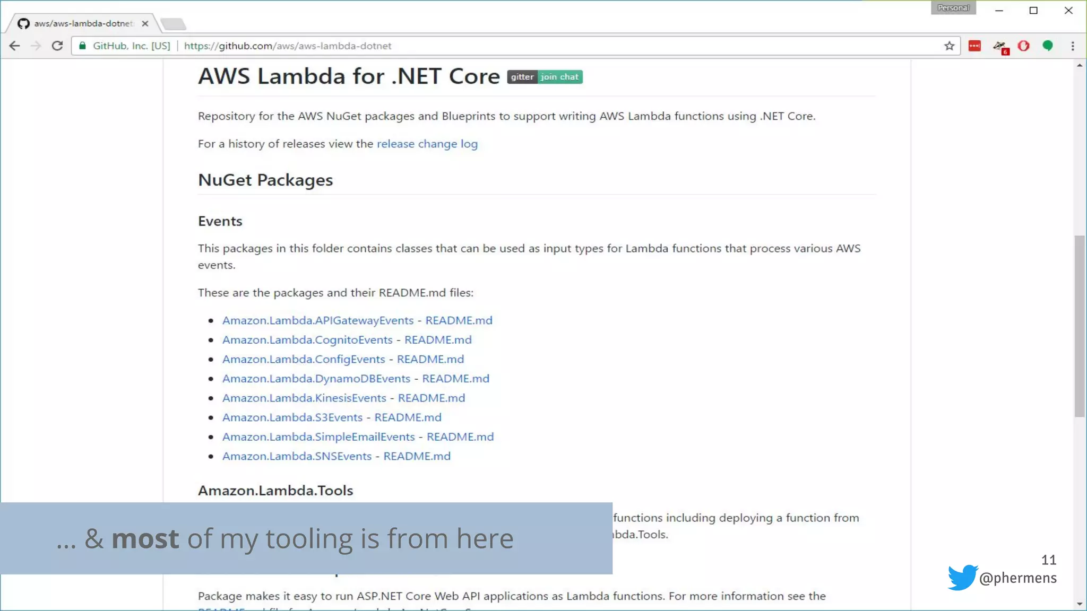The height and width of the screenshot is (611, 1087).
Task: Open README.md for S3Events
Action: click(x=408, y=417)
